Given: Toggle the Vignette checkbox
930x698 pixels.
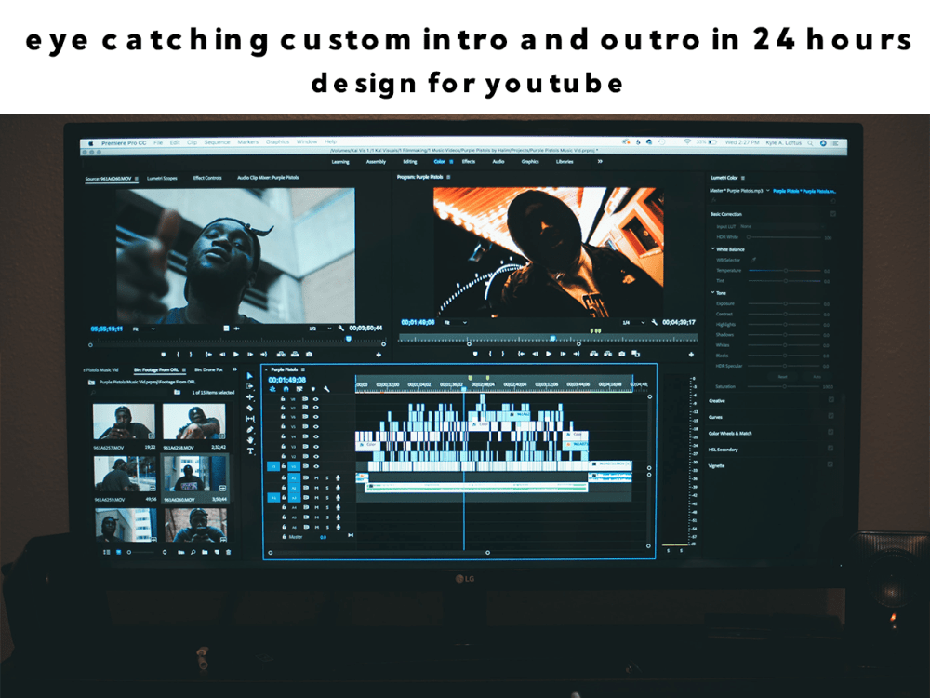Looking at the screenshot, I should coord(830,464).
